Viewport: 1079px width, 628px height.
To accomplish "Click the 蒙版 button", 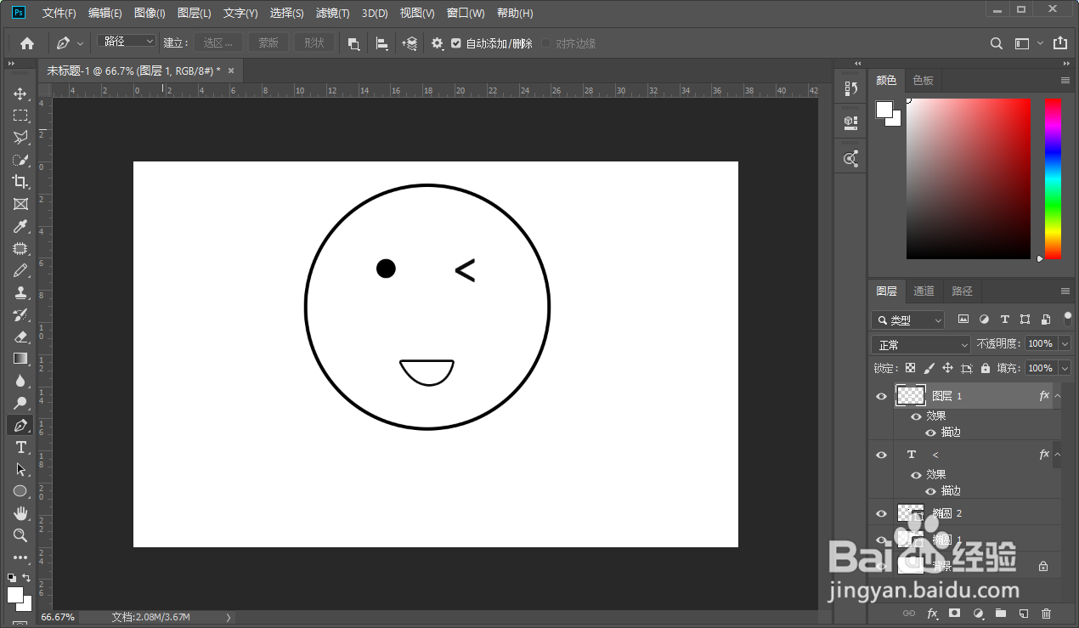I will click(x=268, y=42).
